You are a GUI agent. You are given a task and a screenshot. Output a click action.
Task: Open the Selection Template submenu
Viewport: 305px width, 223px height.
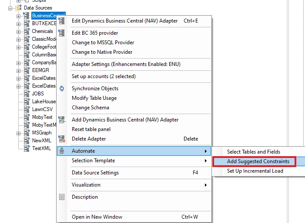pyautogui.click(x=134, y=161)
